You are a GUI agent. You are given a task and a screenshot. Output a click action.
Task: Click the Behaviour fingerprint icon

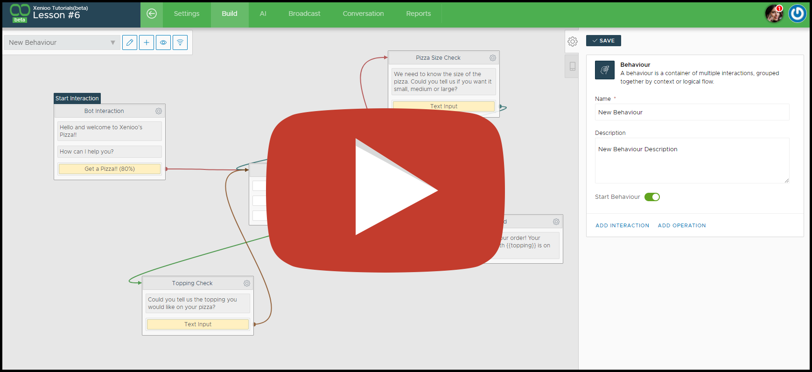[605, 70]
